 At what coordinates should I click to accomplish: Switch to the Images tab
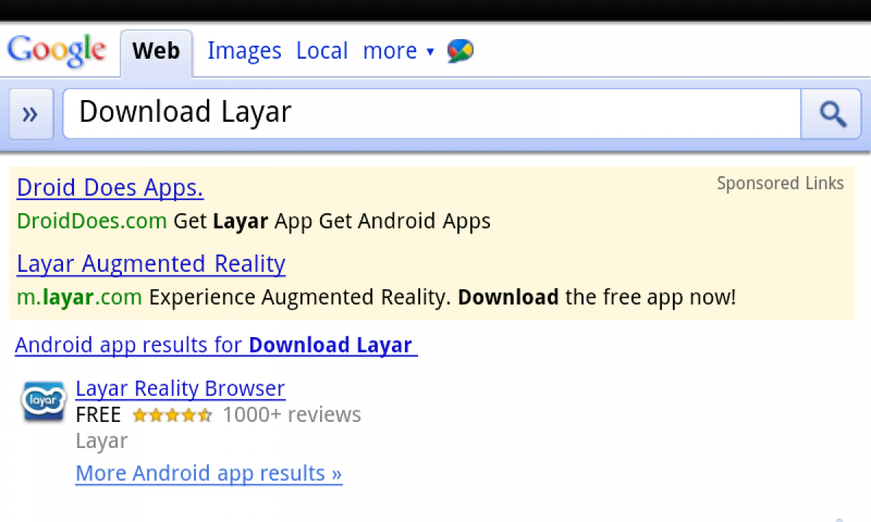coord(244,51)
